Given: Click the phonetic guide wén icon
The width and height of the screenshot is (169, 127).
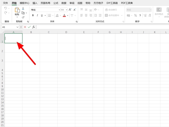Looking at the screenshot, I should point(72,15).
